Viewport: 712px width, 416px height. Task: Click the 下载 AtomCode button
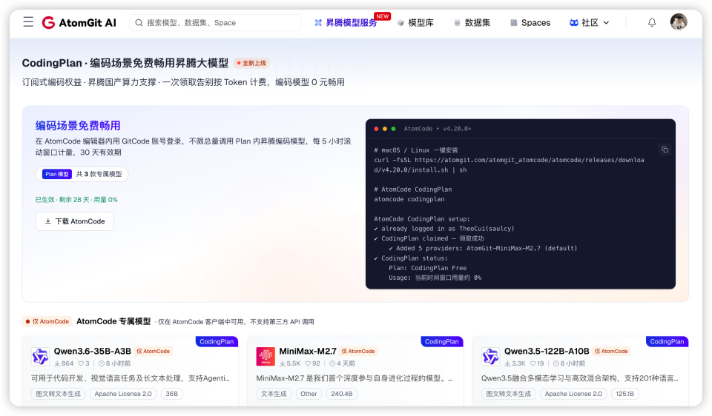click(75, 221)
